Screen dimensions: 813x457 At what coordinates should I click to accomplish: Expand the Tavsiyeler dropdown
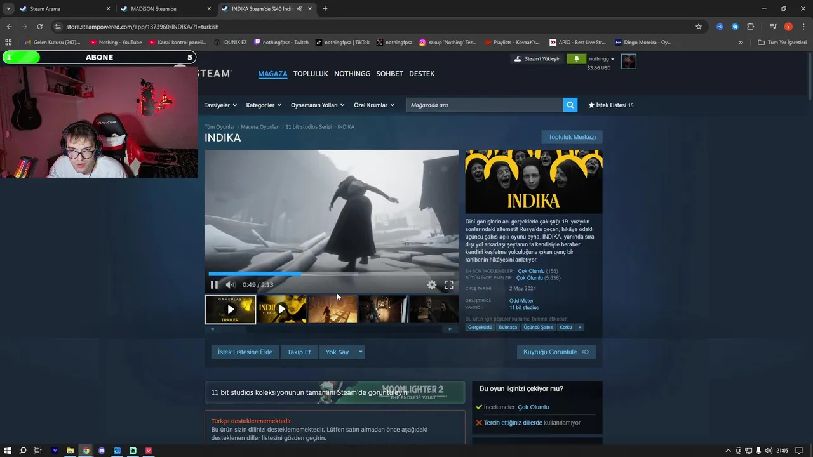click(220, 105)
